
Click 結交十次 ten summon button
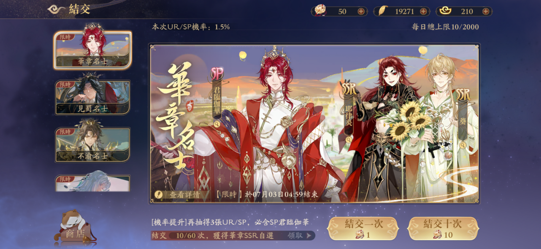[x=443, y=228]
